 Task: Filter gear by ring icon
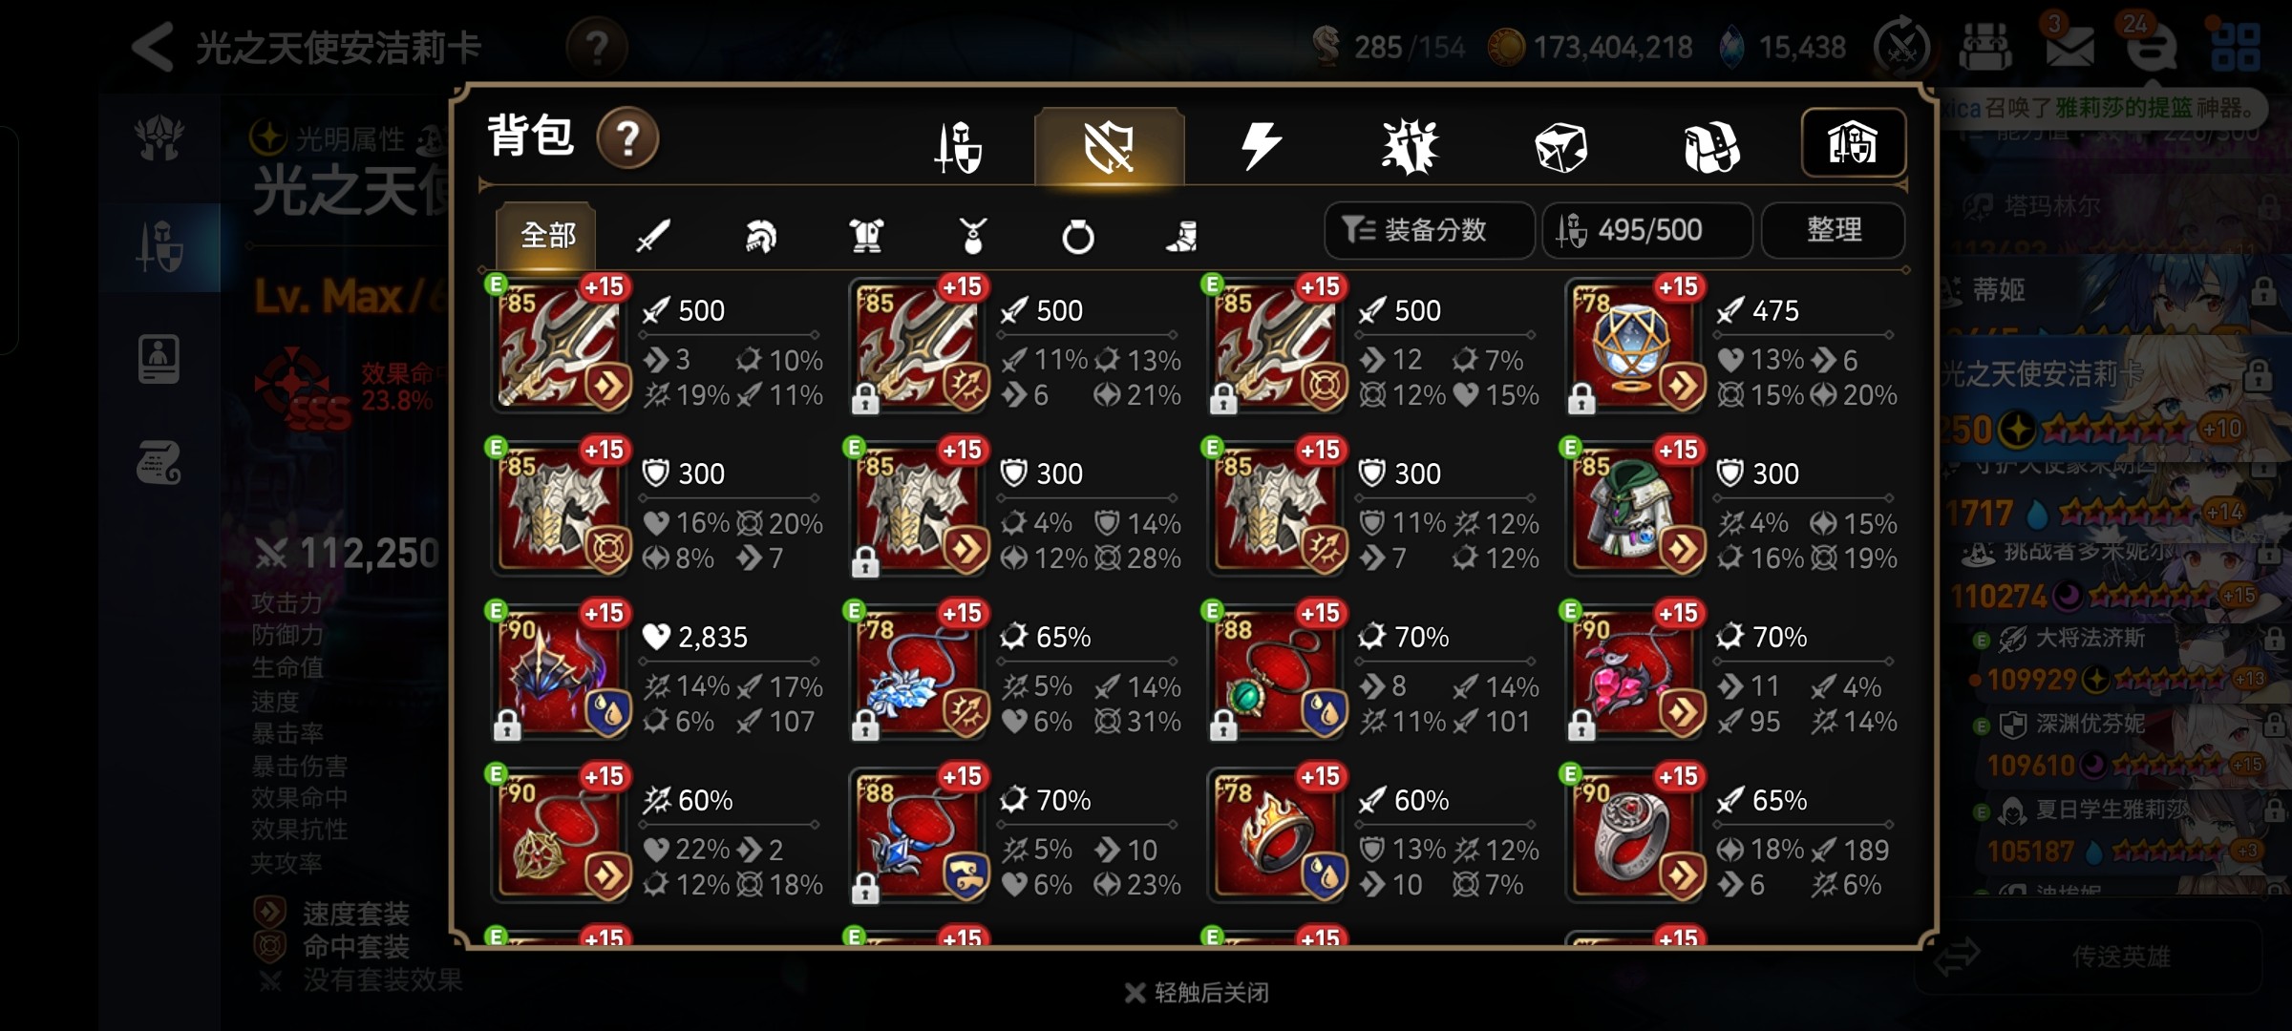pos(1077,235)
